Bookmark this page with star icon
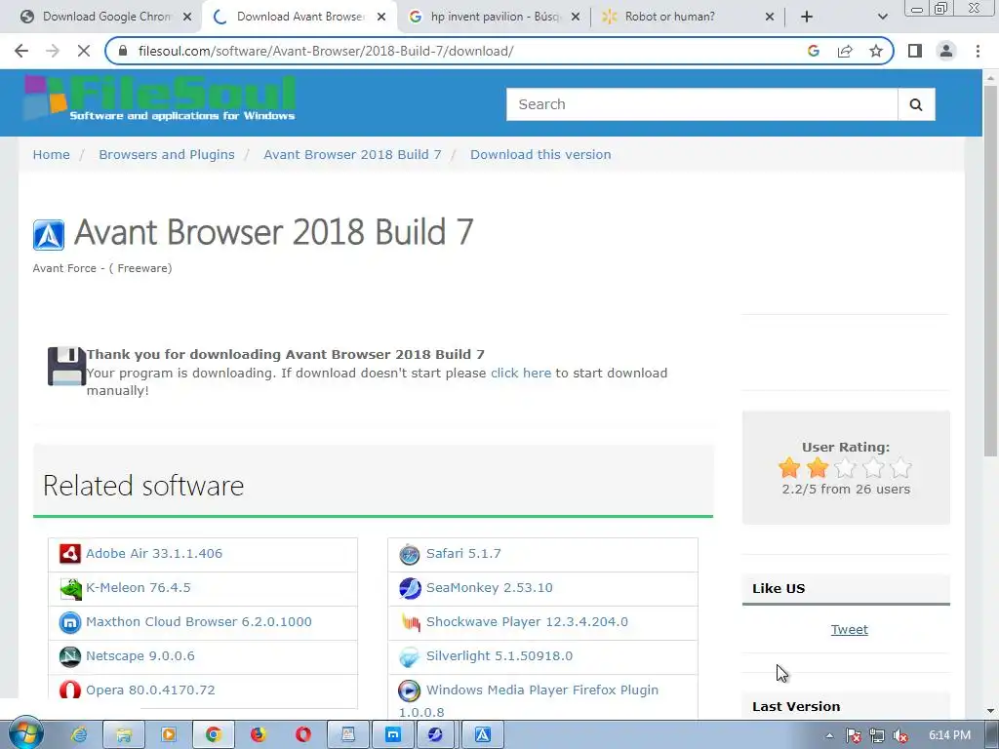Screen dimensions: 999x749 tap(876, 51)
